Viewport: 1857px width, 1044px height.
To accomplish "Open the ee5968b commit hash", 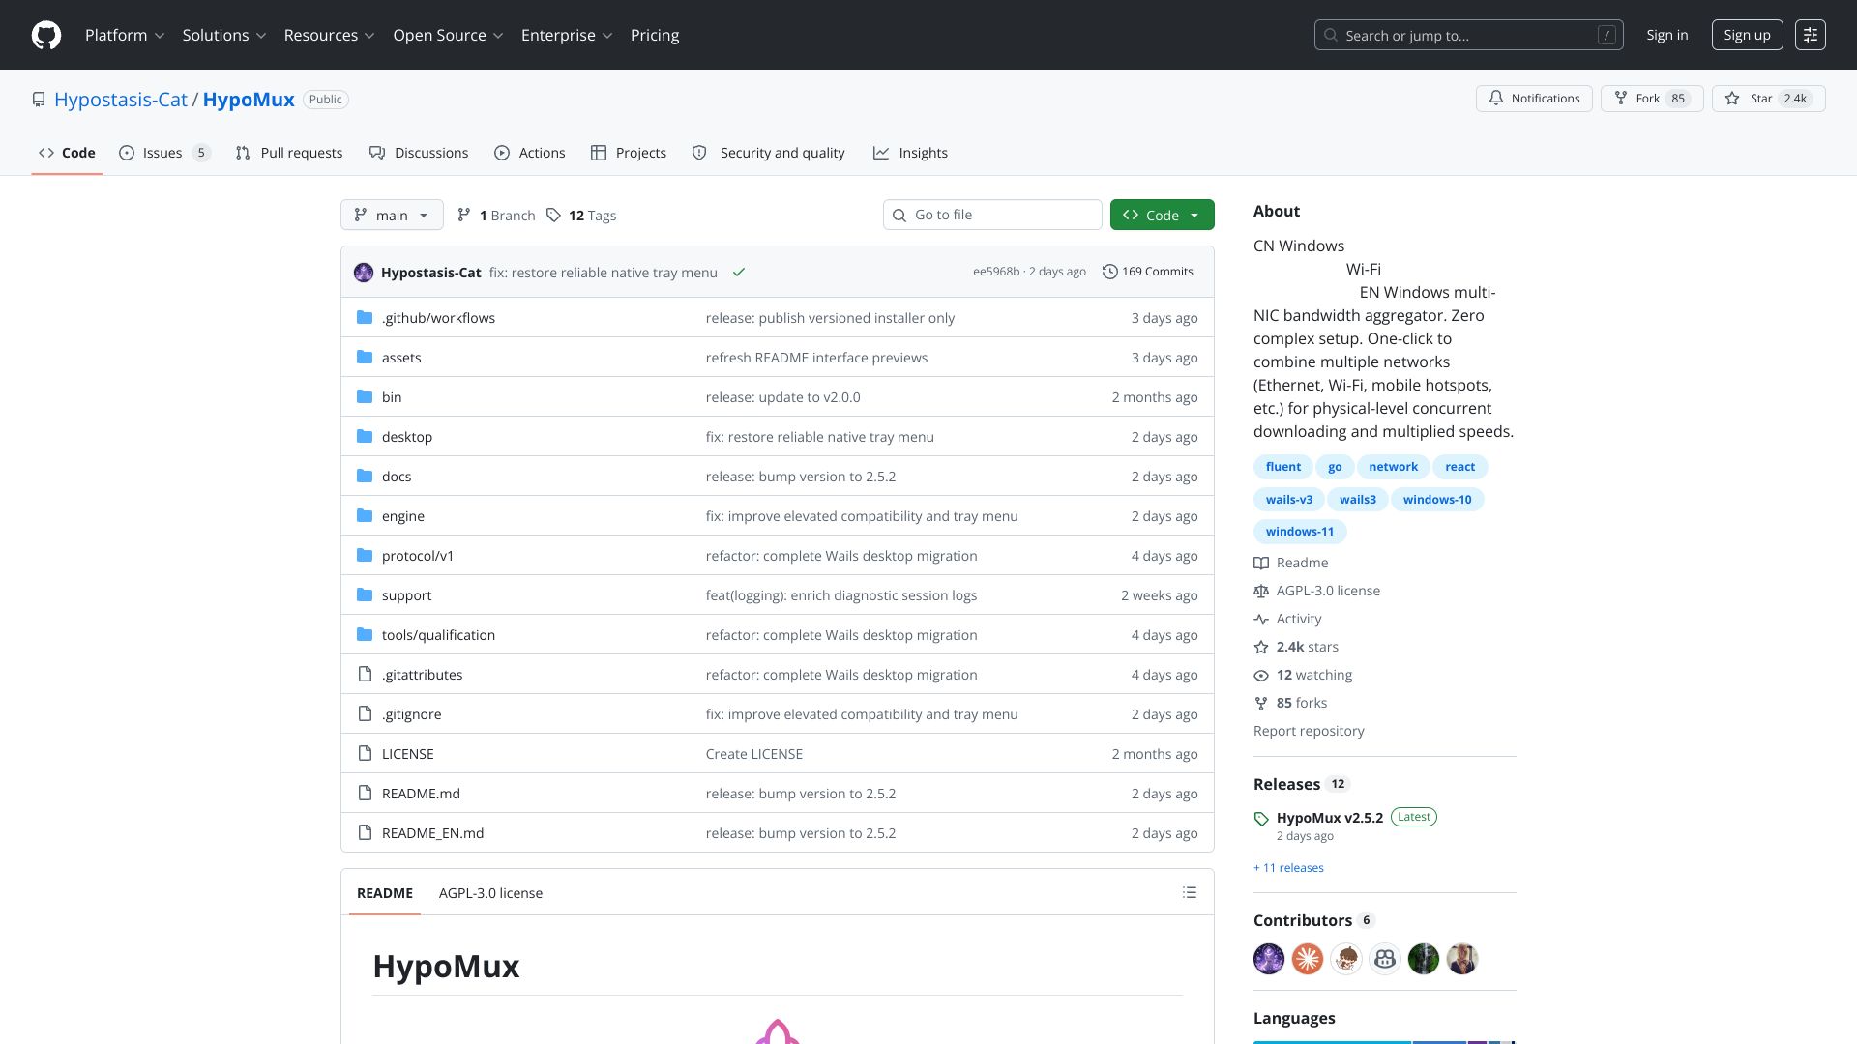I will (996, 272).
